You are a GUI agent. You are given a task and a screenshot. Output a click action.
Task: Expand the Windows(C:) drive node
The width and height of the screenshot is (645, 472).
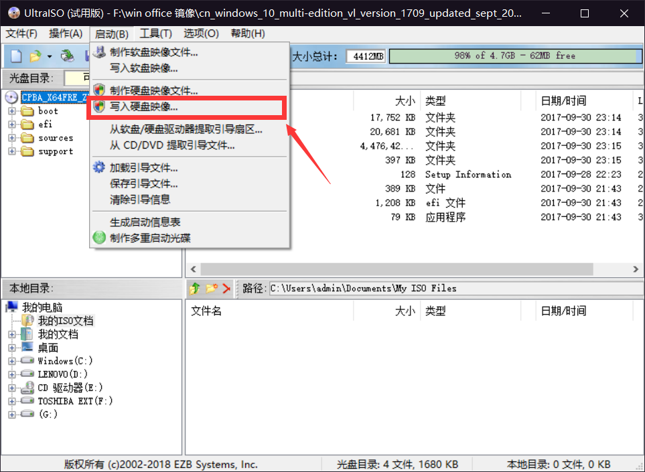tap(12, 362)
